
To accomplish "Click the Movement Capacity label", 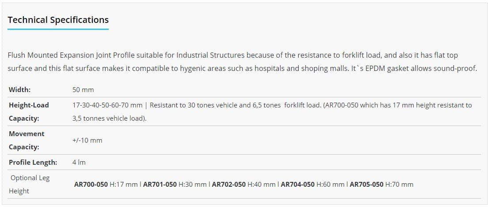I will click(x=27, y=140).
